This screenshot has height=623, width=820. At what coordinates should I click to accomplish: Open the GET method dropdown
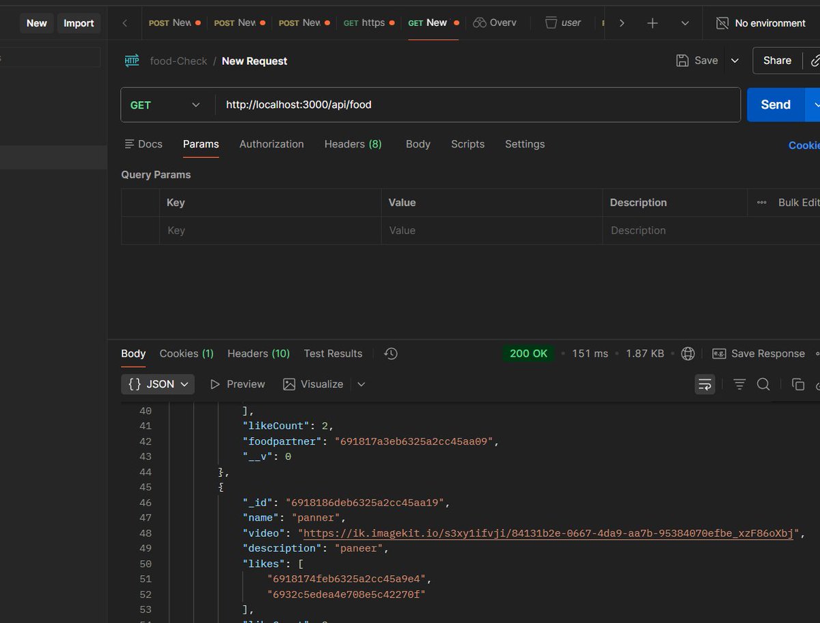(166, 105)
